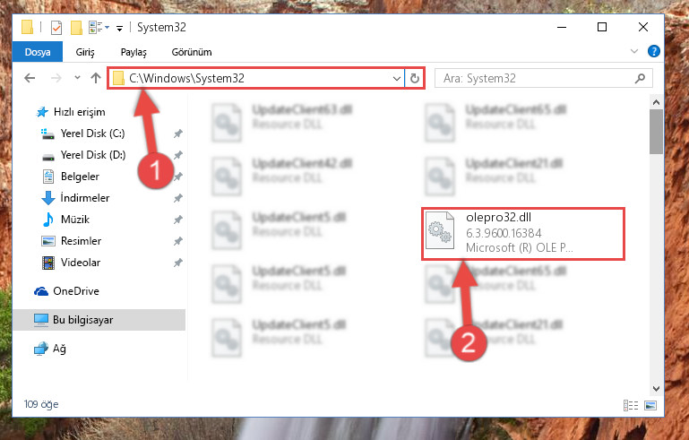This screenshot has width=689, height=440.
Task: Click the search magnifier icon
Action: tap(640, 78)
